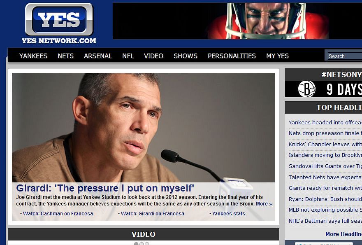
Task: Select the third video carousel dot
Action: pyautogui.click(x=147, y=244)
